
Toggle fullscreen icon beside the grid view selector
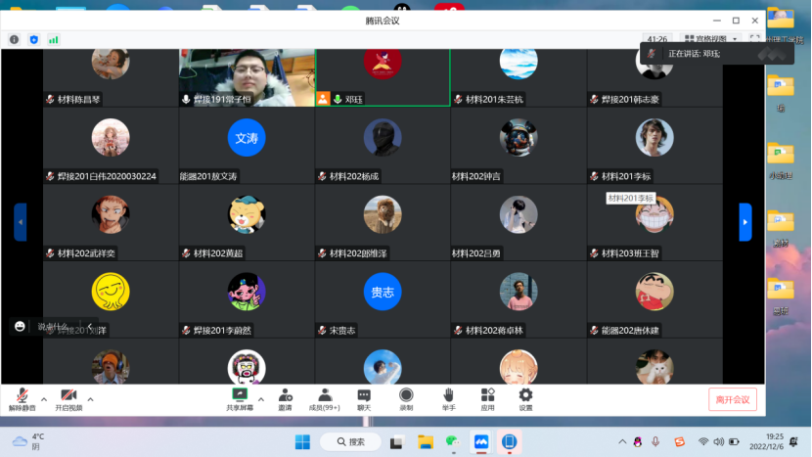click(754, 39)
